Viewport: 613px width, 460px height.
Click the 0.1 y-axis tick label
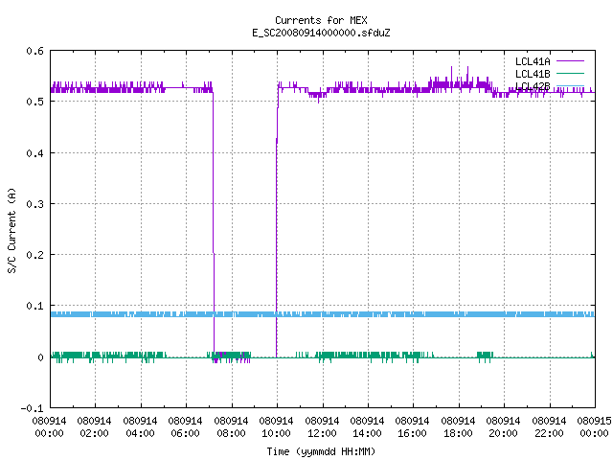[34, 306]
